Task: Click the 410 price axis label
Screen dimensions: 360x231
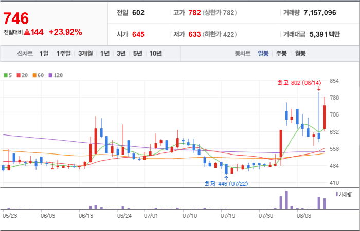Action: tap(334, 183)
